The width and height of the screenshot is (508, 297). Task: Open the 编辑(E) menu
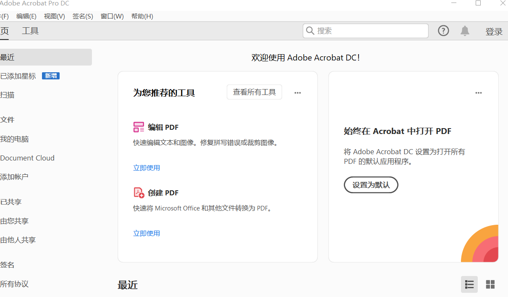coord(26,16)
